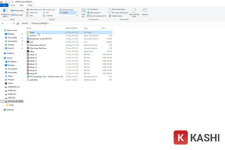The image size is (225, 150).
Task: Sort by the Date modified column header
Action: click(x=71, y=28)
